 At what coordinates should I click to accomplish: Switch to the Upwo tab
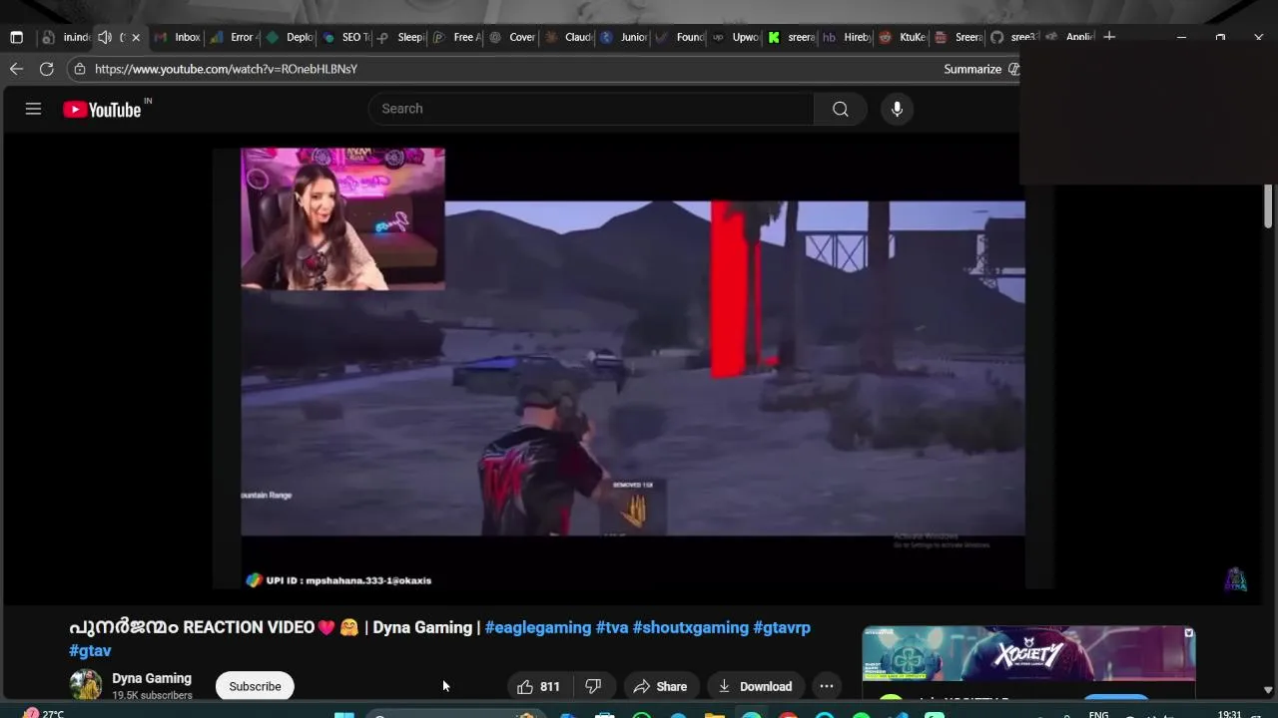point(737,37)
